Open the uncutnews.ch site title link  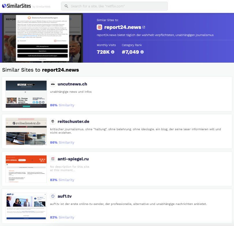(x=72, y=84)
